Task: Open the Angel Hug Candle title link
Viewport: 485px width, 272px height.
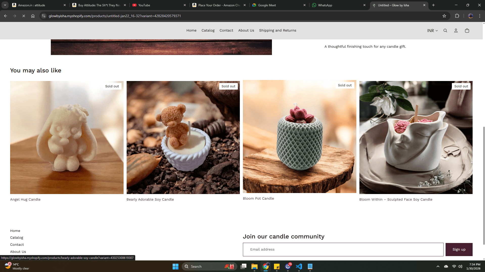Action: click(25, 199)
